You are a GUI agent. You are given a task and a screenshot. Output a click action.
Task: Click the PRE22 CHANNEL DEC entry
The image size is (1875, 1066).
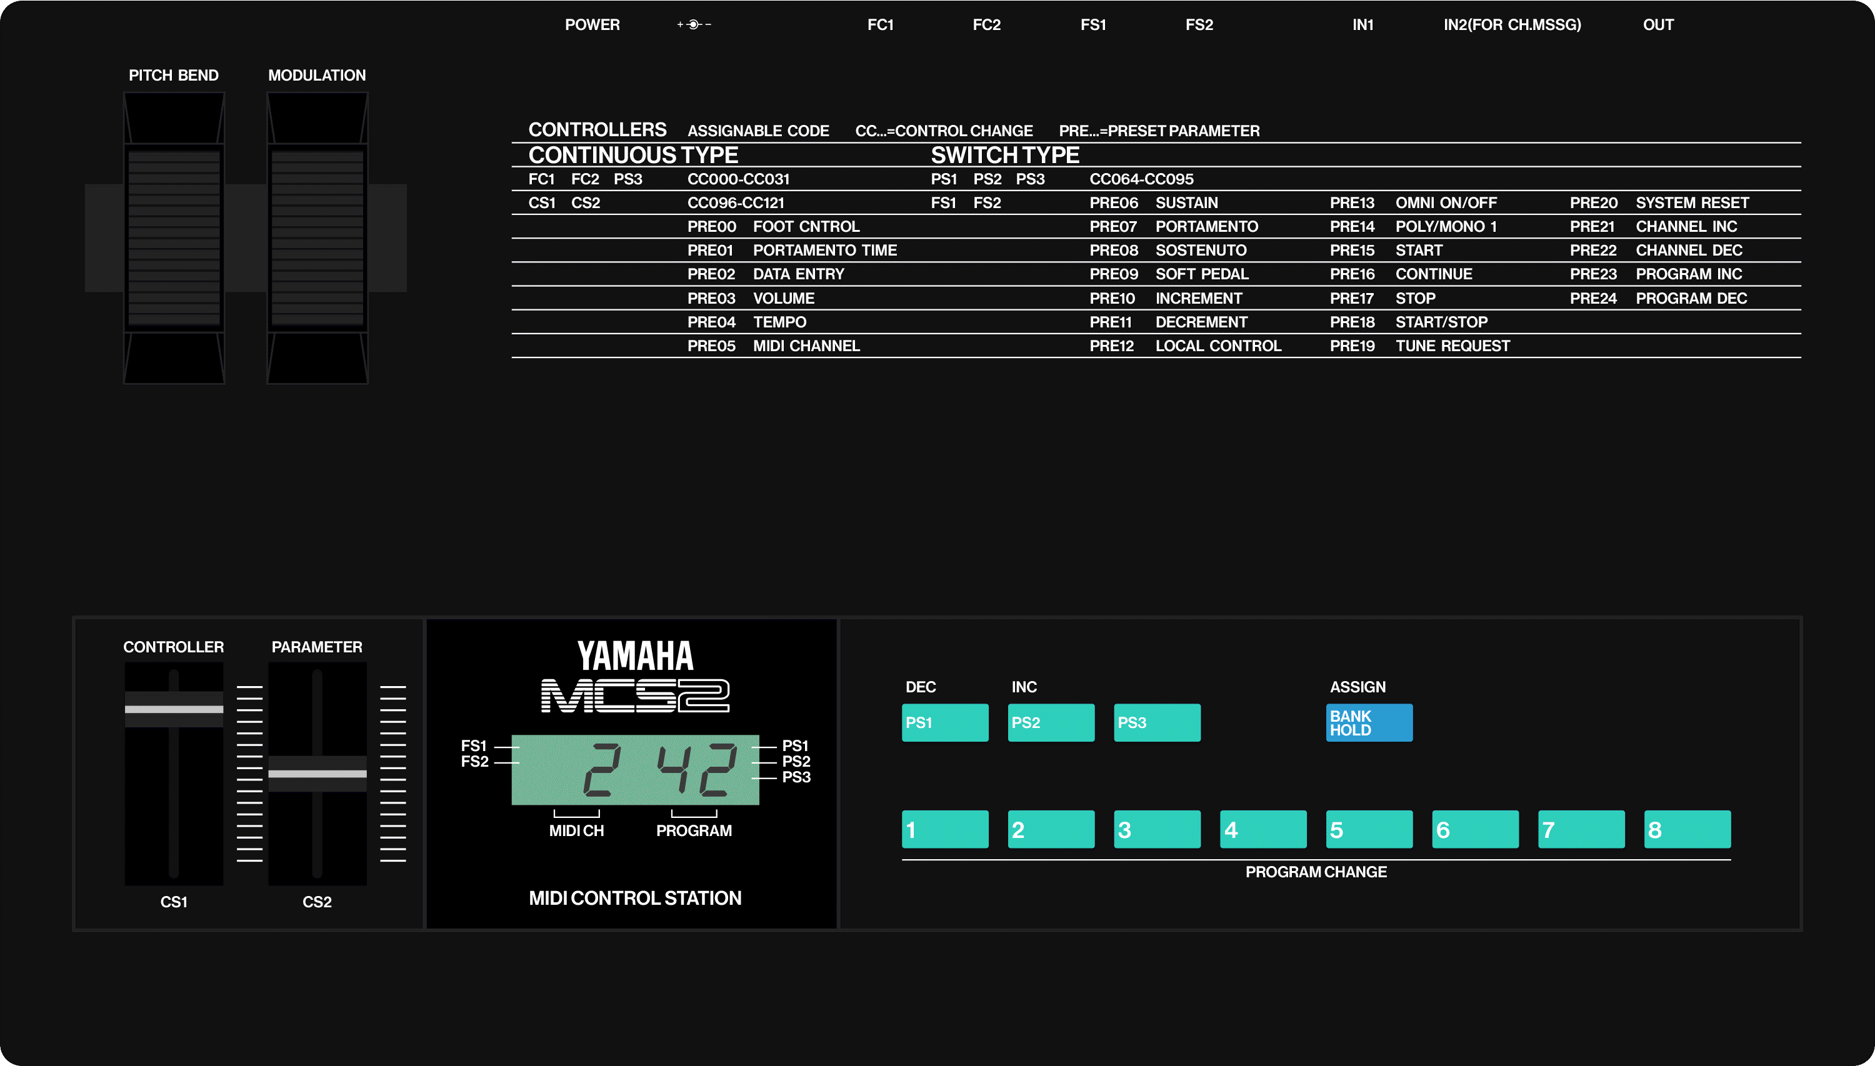1656,251
